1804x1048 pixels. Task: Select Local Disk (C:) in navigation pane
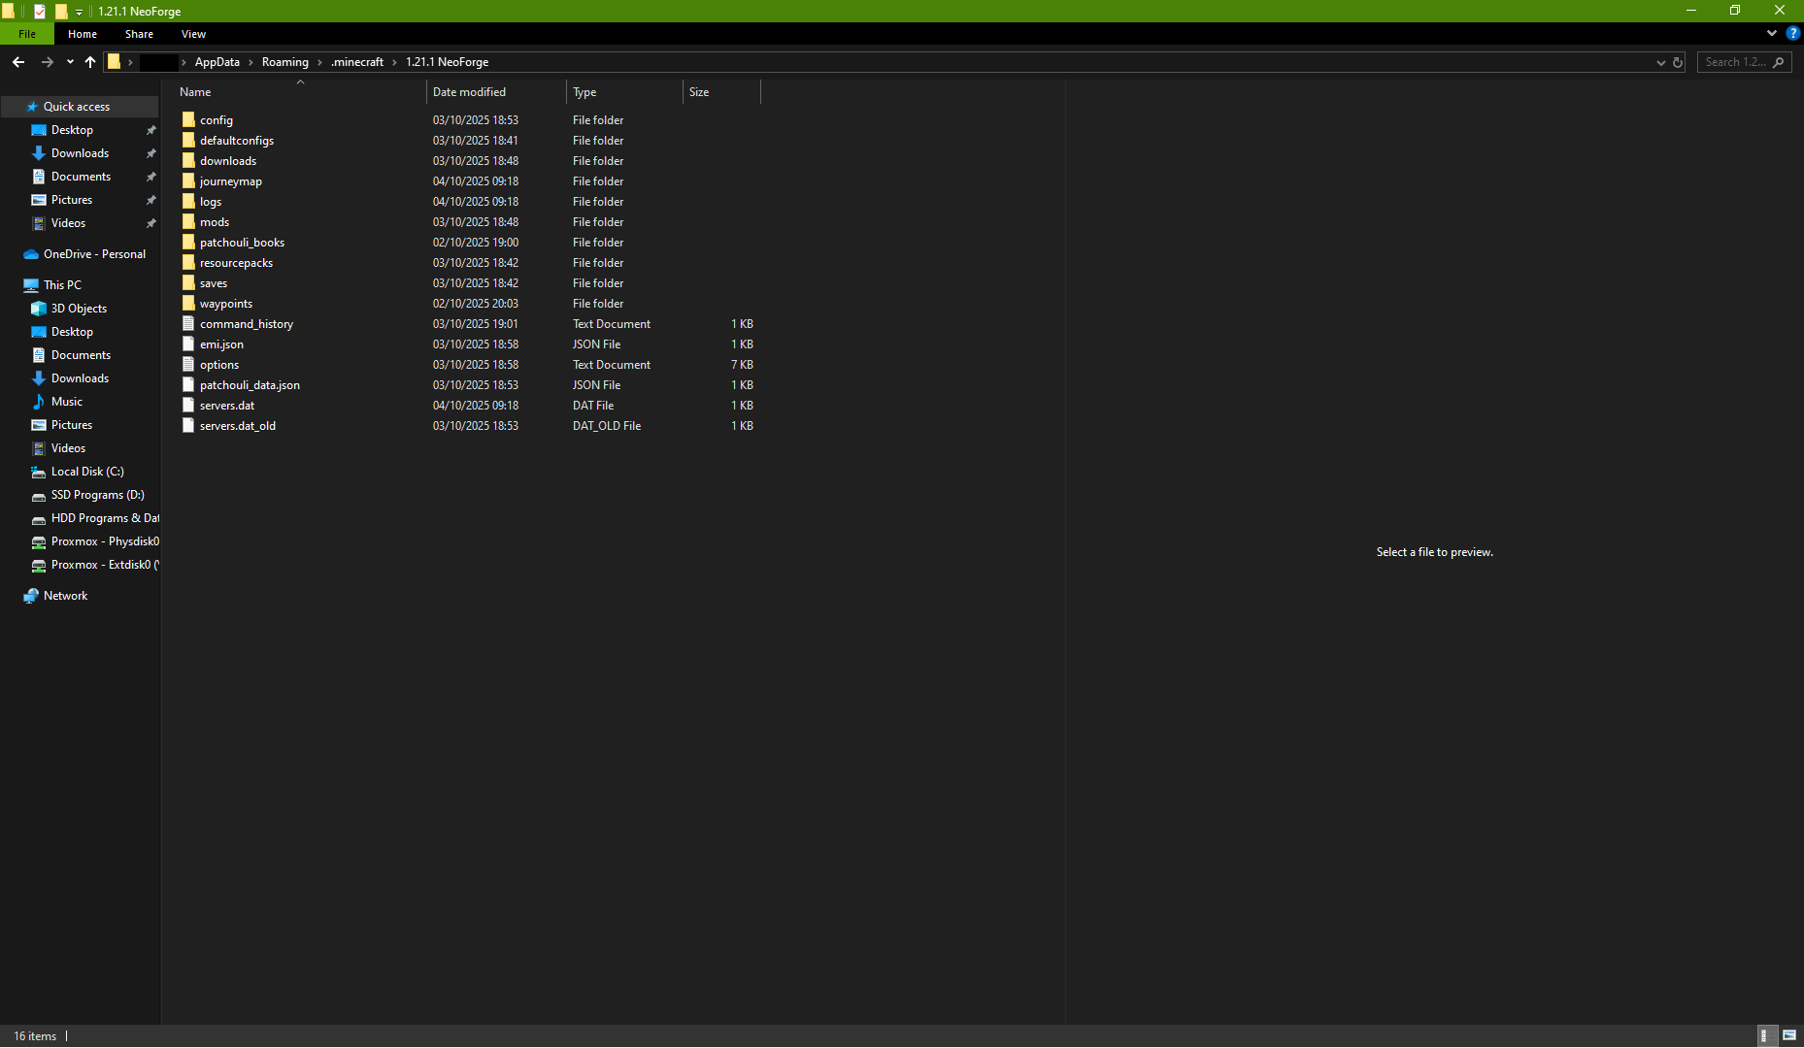[87, 472]
